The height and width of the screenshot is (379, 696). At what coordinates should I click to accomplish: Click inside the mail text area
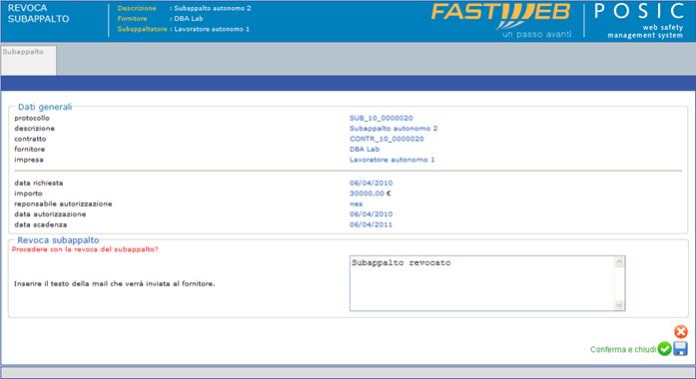tap(482, 283)
